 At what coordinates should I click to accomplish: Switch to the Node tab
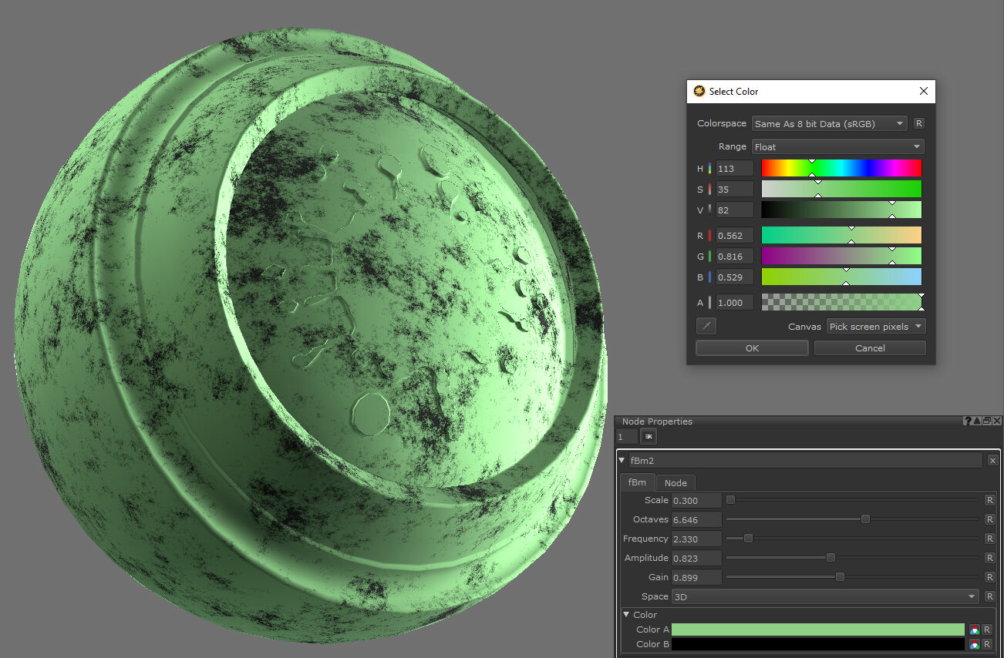click(676, 483)
